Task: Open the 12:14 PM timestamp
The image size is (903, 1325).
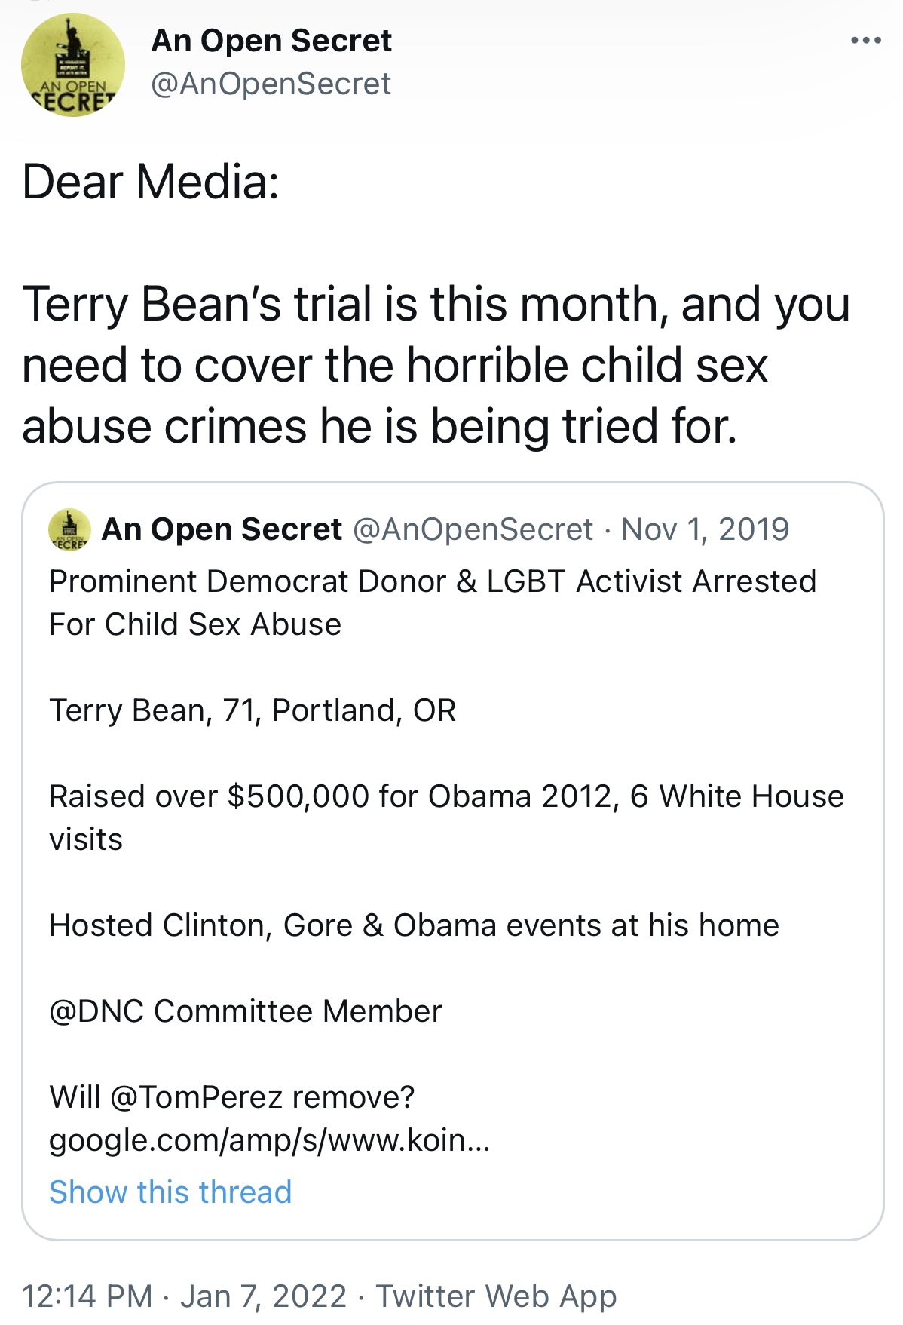Action: pyautogui.click(x=87, y=1296)
